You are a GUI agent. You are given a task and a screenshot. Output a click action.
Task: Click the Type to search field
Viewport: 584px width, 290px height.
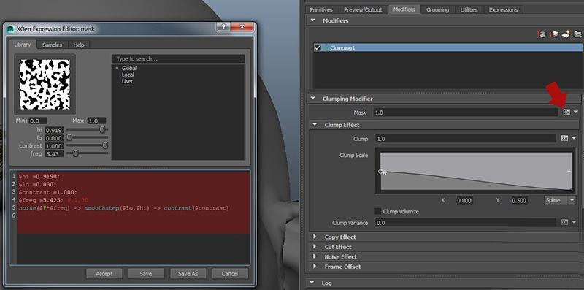click(x=178, y=59)
